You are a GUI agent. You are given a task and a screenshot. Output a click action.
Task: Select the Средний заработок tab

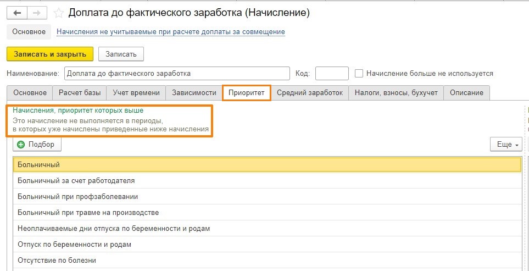[310, 93]
